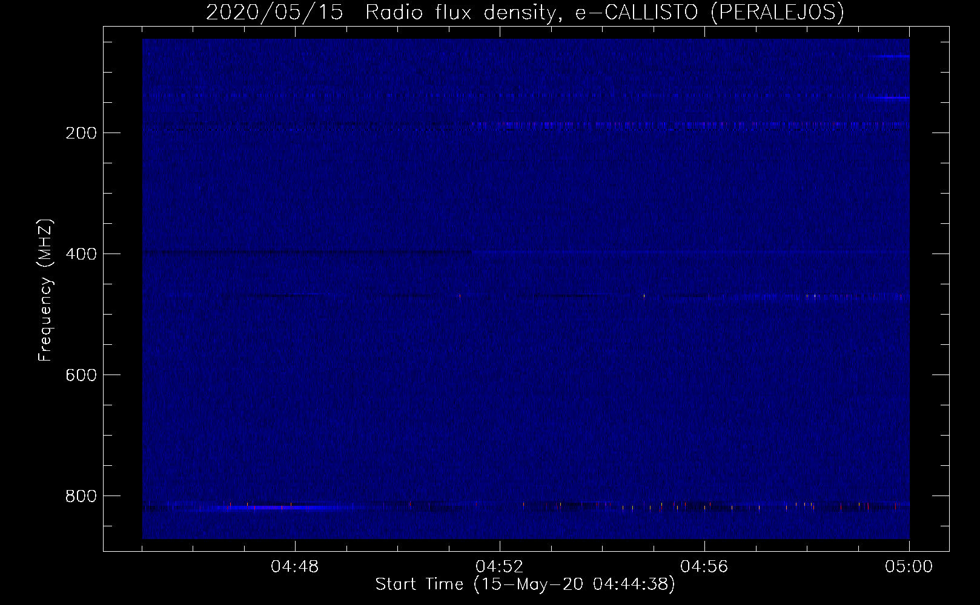Viewport: 980px width, 605px height.
Task: Click the '04:48' time tick label
Action: tap(295, 567)
